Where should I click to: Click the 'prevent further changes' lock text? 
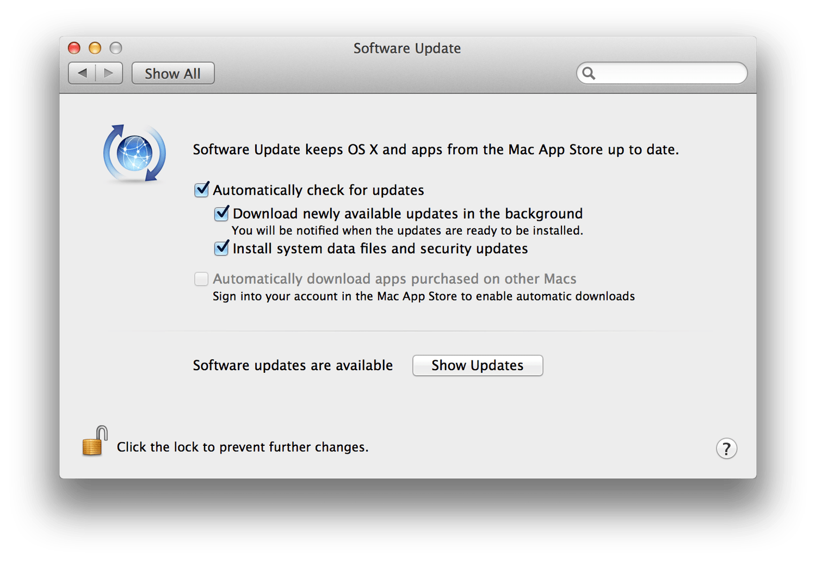click(x=243, y=447)
